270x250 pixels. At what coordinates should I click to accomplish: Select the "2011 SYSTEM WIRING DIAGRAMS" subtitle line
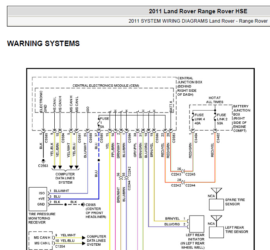pyautogui.click(x=198, y=21)
